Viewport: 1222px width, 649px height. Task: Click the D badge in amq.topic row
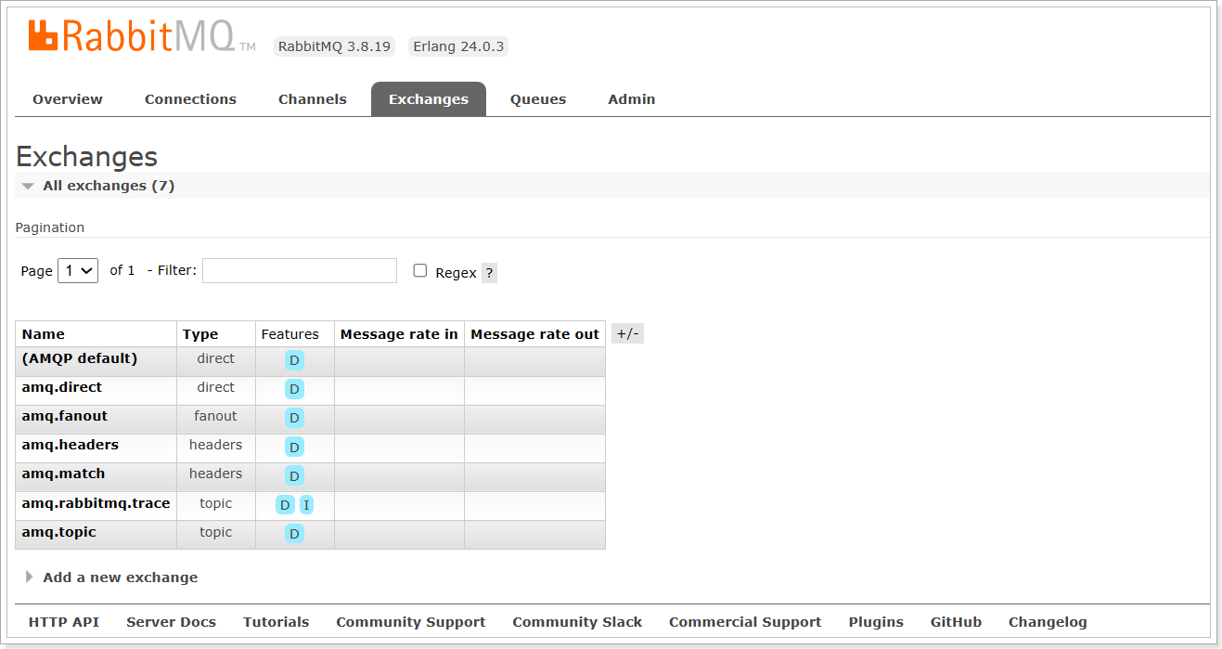click(294, 533)
